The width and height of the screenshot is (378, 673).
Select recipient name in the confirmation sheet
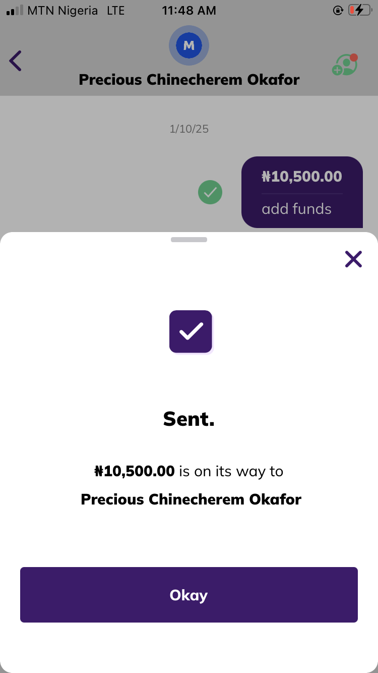191,499
